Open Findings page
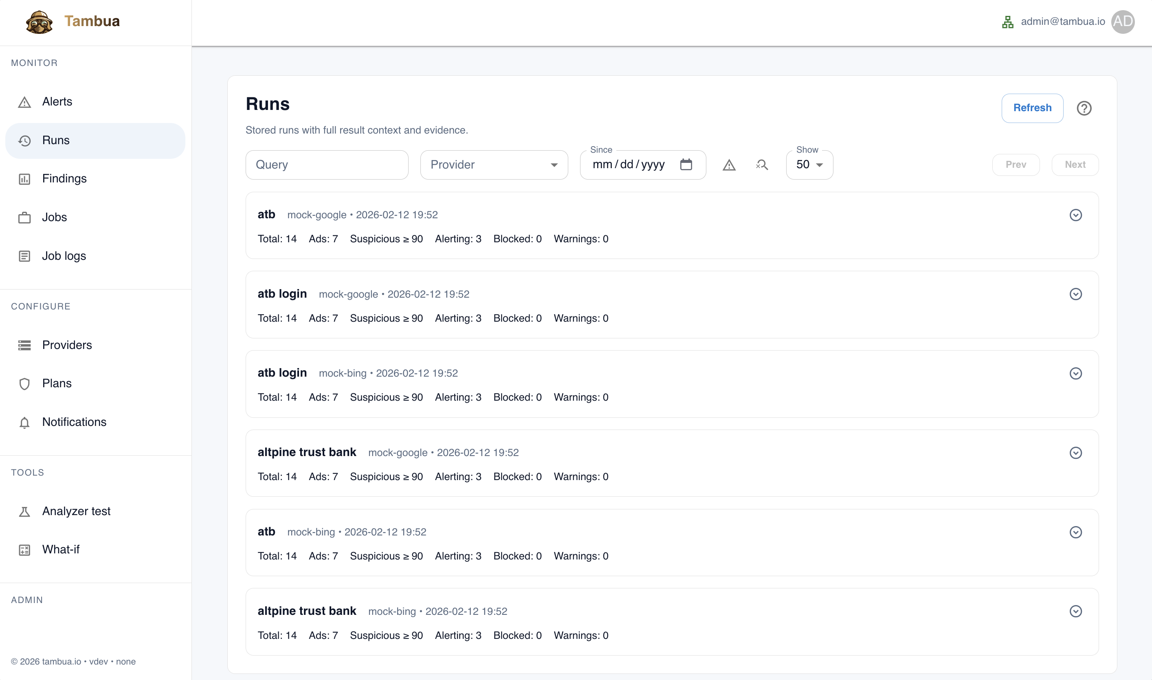 pos(64,179)
